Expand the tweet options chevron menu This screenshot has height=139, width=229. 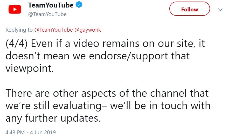[220, 10]
